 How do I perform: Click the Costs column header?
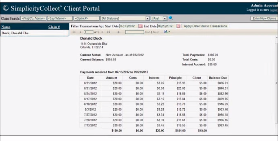133,78
